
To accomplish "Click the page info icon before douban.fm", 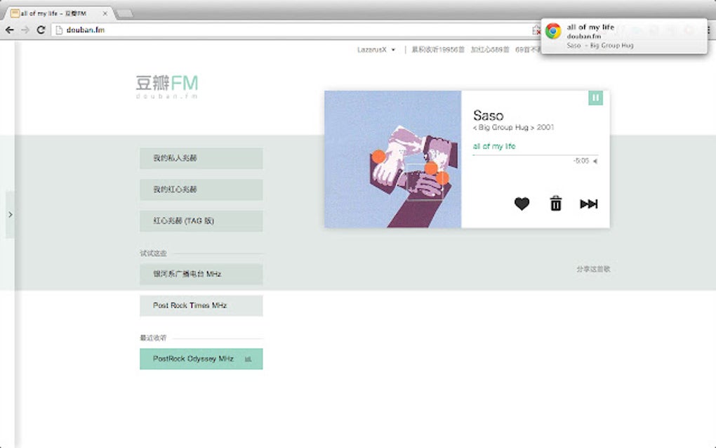I will point(58,29).
